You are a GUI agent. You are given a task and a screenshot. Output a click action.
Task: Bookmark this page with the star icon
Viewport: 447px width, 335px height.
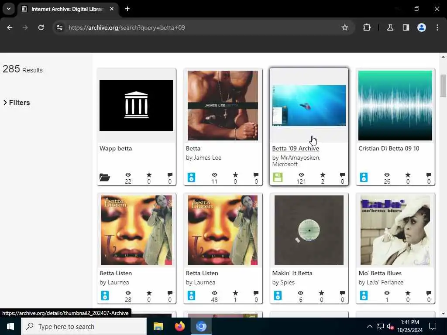tap(345, 27)
